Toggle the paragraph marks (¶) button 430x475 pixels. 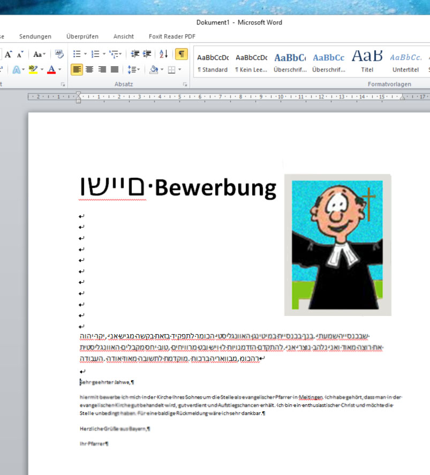coord(182,54)
